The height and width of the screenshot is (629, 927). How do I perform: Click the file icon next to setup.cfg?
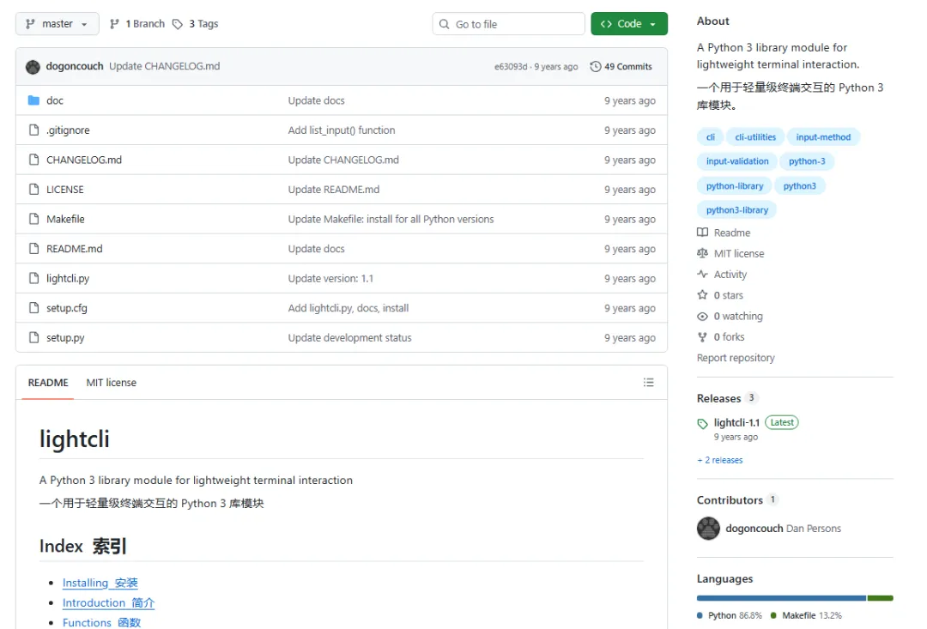pyautogui.click(x=33, y=307)
